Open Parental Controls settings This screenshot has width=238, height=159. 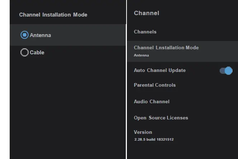click(x=154, y=85)
